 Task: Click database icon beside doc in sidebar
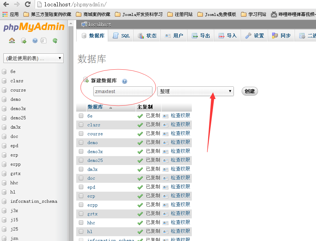coord(4,136)
